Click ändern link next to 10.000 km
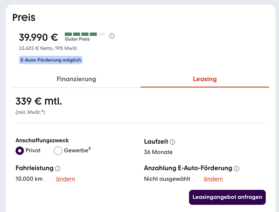Viewport: 279px width, 212px height. (x=65, y=179)
